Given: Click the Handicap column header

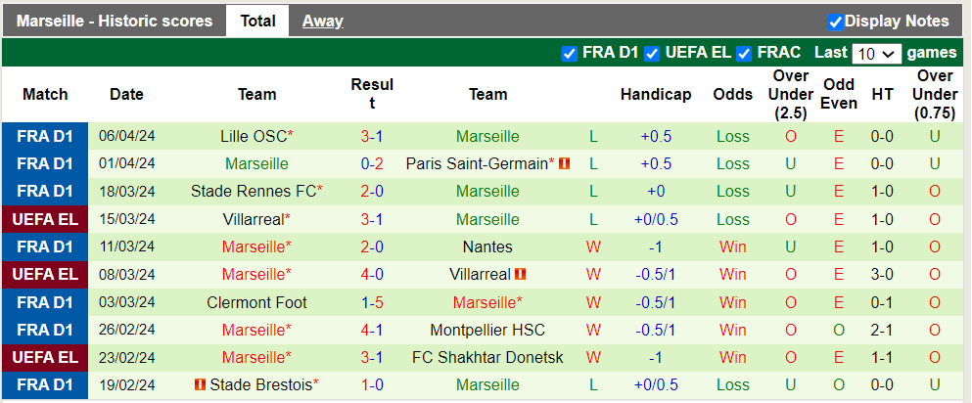Looking at the screenshot, I should pyautogui.click(x=656, y=95).
